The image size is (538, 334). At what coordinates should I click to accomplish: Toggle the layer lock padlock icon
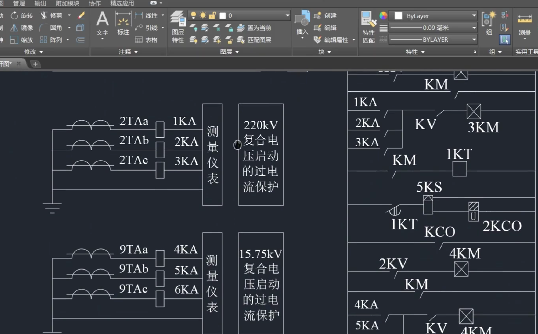tap(212, 15)
